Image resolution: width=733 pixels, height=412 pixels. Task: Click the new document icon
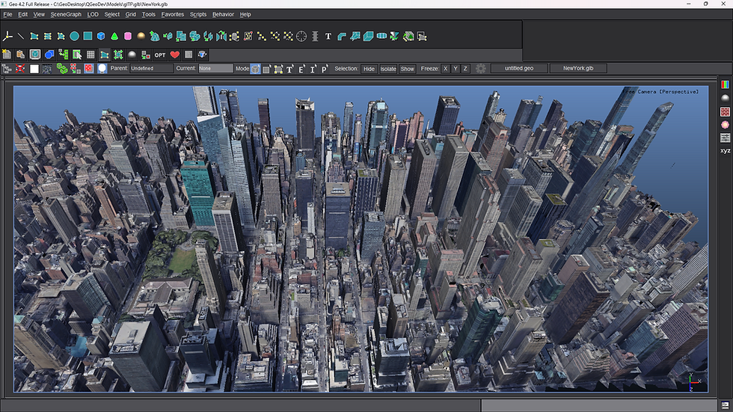pos(7,55)
